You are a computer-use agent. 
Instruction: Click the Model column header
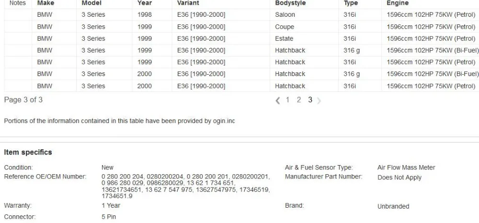pos(91,3)
